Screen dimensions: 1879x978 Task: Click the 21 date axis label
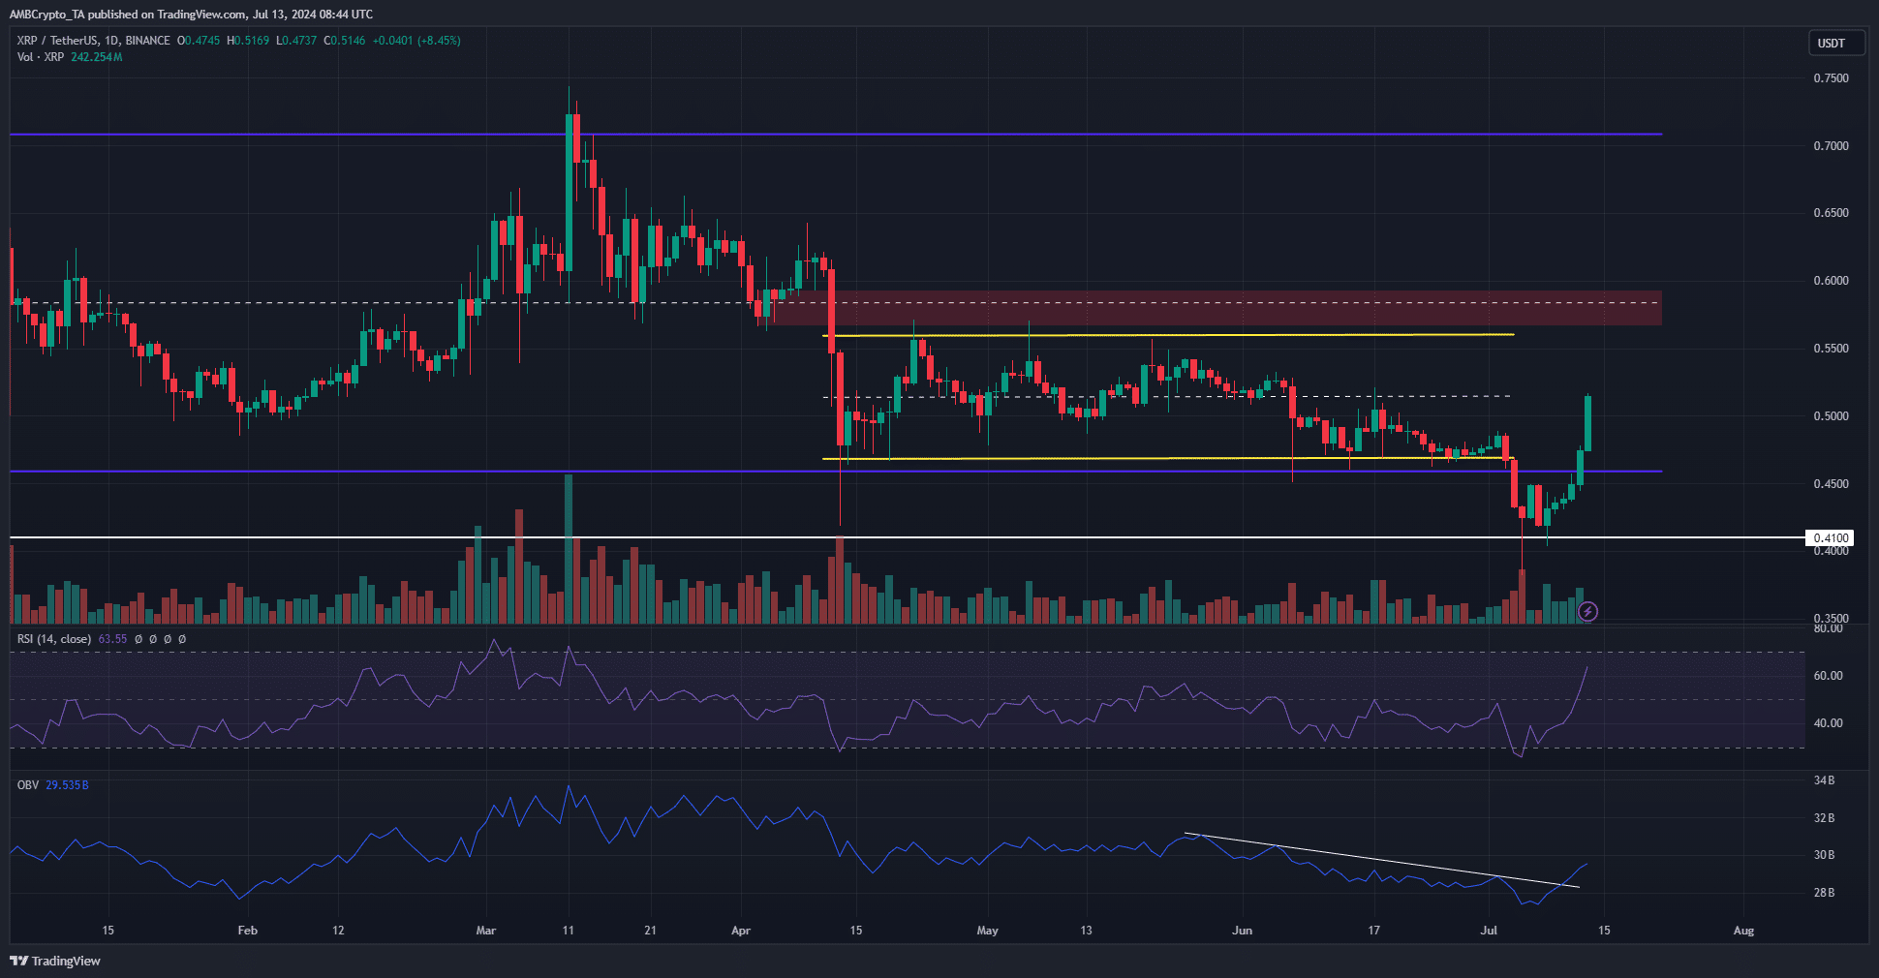pos(650,931)
